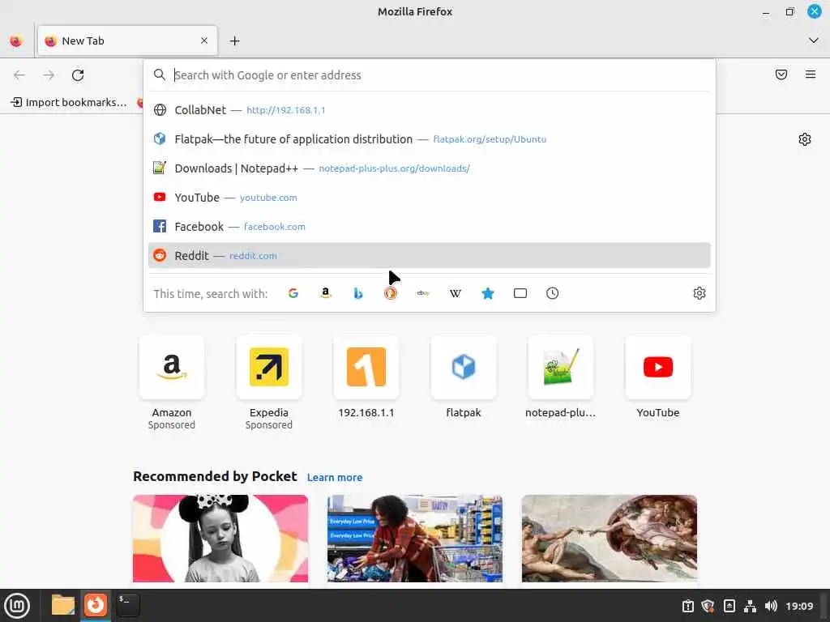Open Flatpak setup Ubuntu suggestion

430,139
